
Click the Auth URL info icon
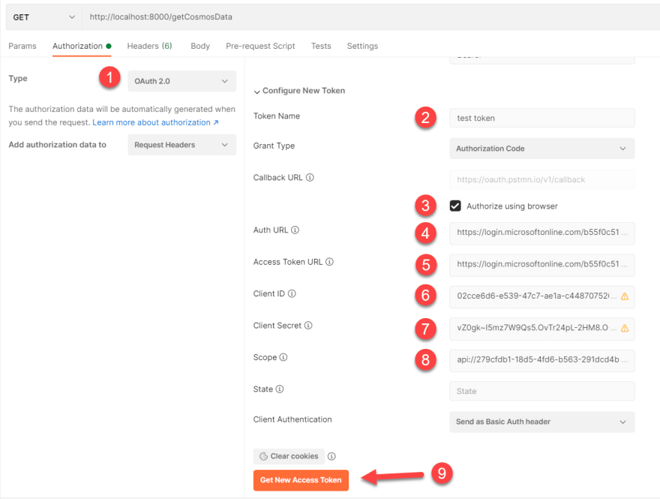(x=295, y=230)
